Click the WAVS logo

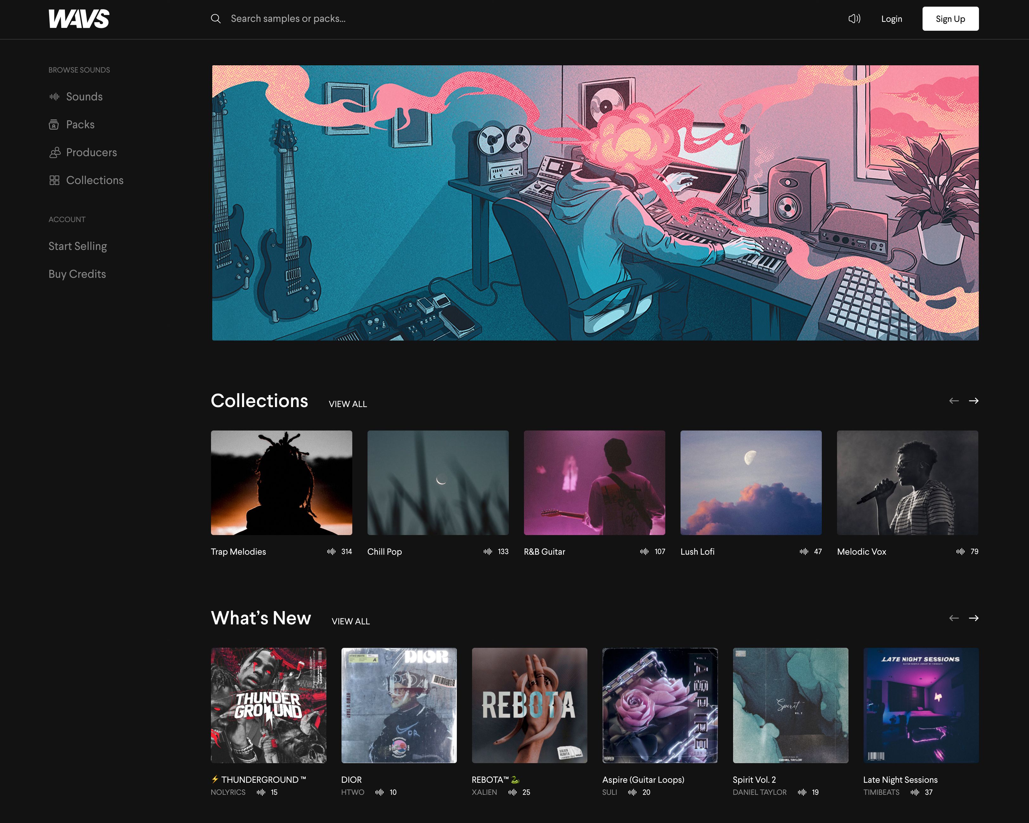[79, 19]
